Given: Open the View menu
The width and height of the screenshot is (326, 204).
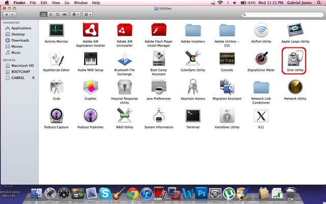Looking at the screenshot, I should [x=56, y=3].
